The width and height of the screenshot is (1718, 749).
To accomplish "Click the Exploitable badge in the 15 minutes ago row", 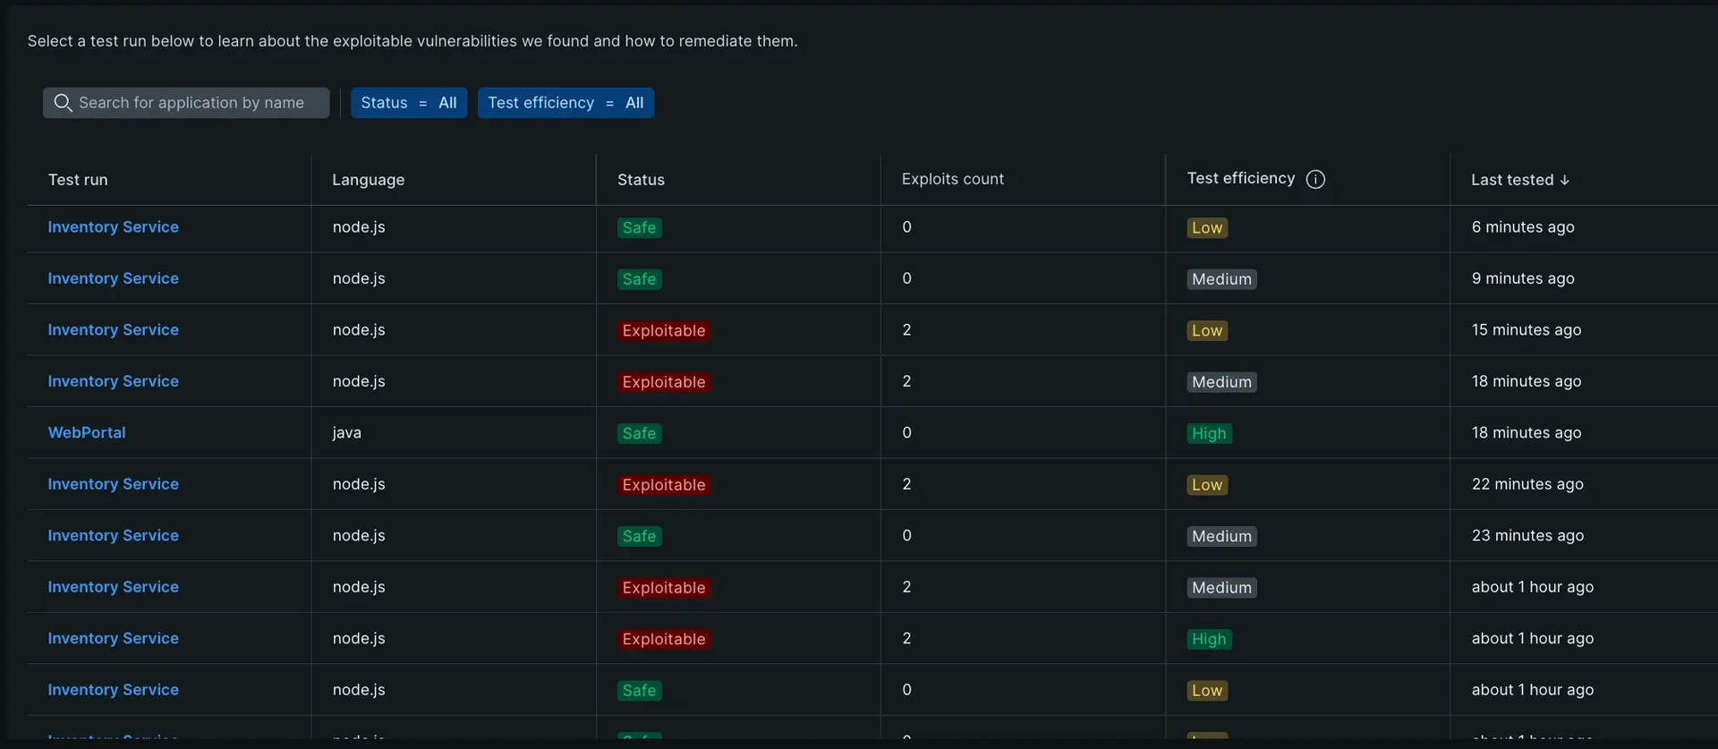I will (x=664, y=331).
